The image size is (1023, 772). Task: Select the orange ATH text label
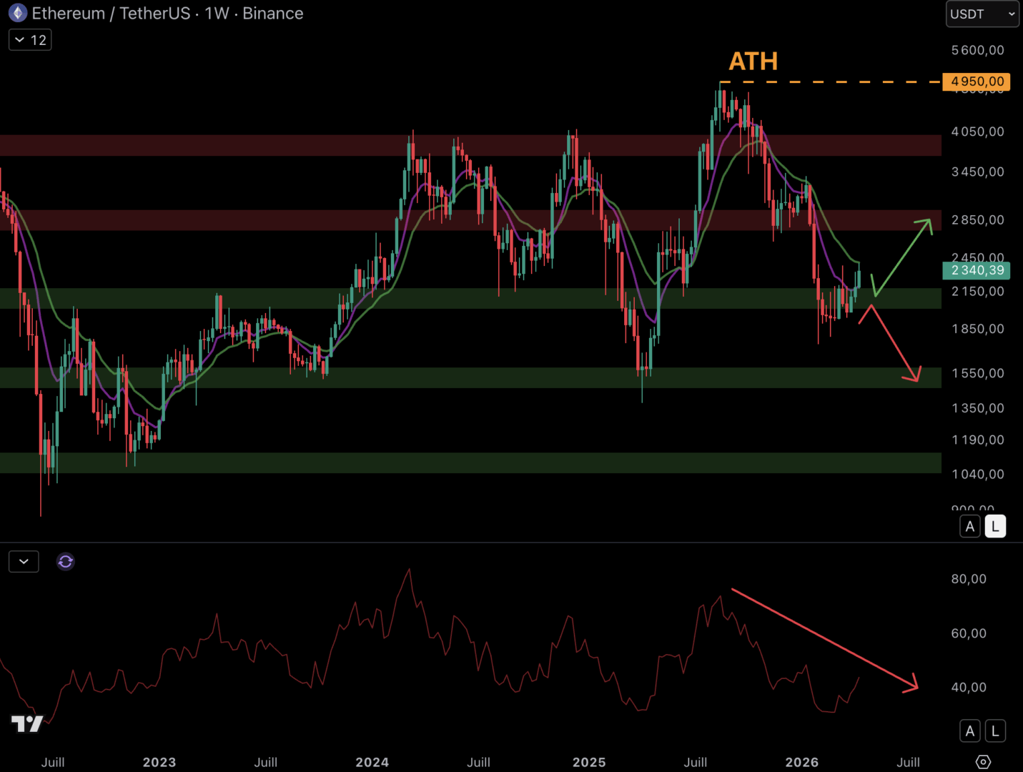pyautogui.click(x=753, y=61)
